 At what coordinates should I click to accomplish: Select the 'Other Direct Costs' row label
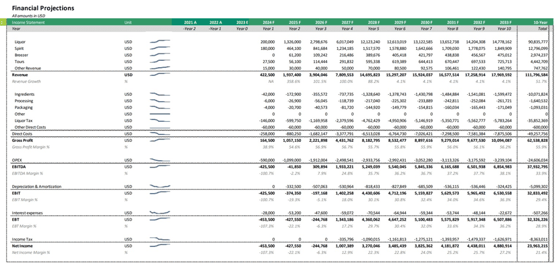point(30,127)
